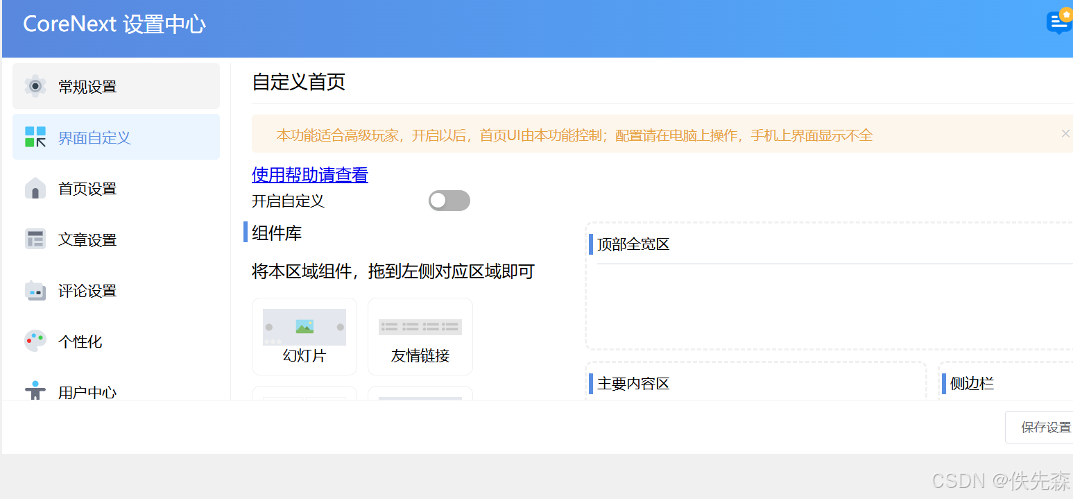
Task: Click the CoreNext 设置中心 header title
Action: pyautogui.click(x=114, y=24)
